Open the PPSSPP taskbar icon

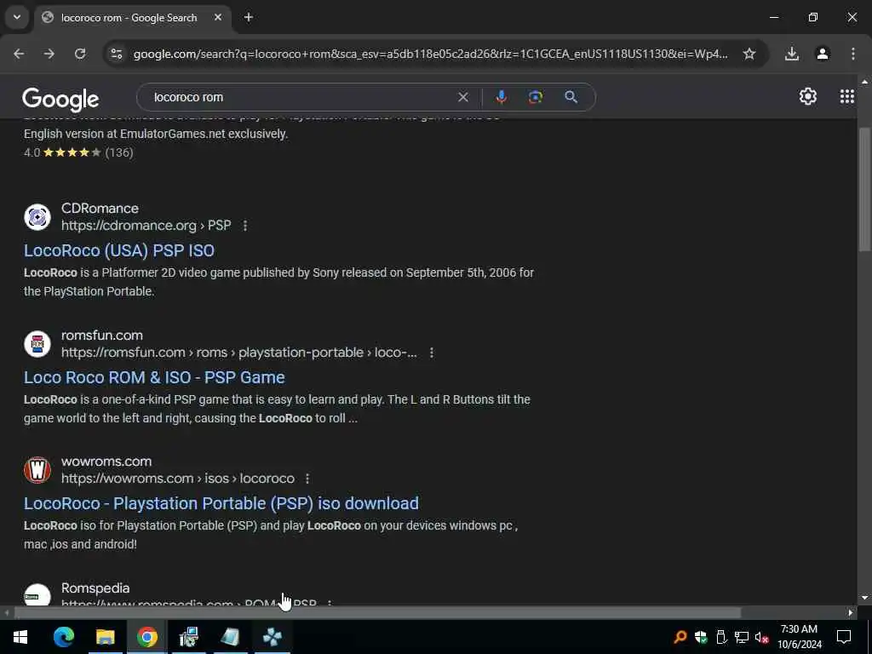point(272,637)
